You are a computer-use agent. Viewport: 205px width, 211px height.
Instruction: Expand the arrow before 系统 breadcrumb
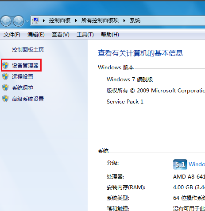[124, 20]
